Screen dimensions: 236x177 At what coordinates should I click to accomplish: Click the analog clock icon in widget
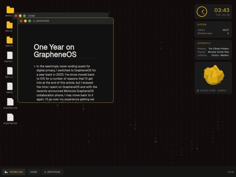(x=202, y=12)
